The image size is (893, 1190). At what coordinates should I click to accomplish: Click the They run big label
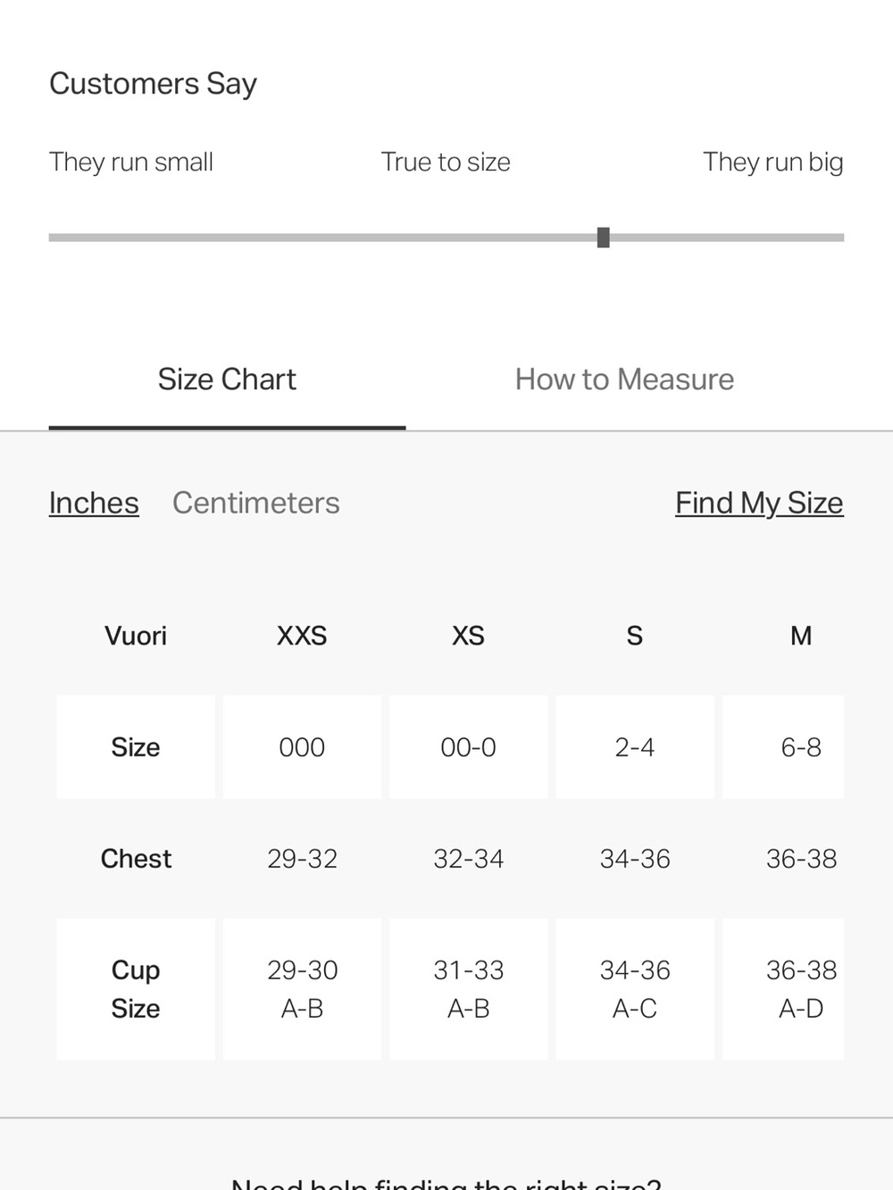[773, 162]
